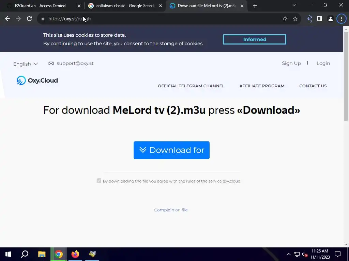Image resolution: width=349 pixels, height=261 pixels.
Task: Bookmark this page with the star icon
Action: [295, 19]
